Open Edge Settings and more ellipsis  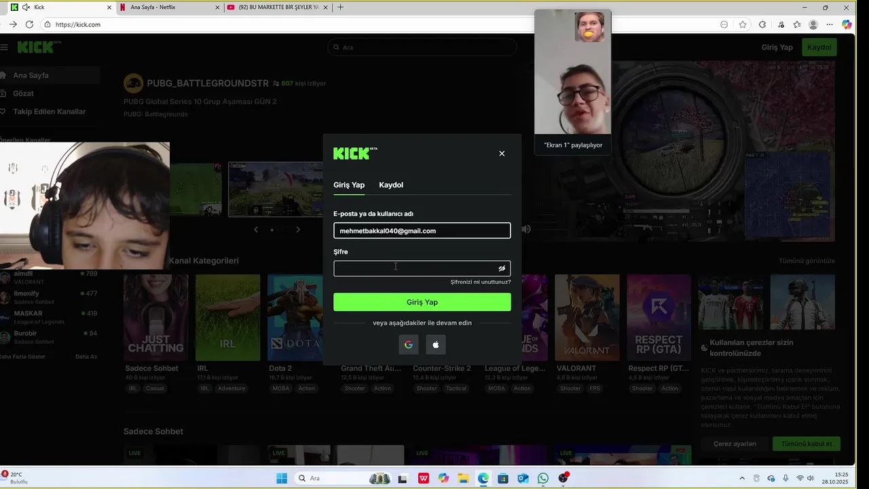click(x=830, y=24)
